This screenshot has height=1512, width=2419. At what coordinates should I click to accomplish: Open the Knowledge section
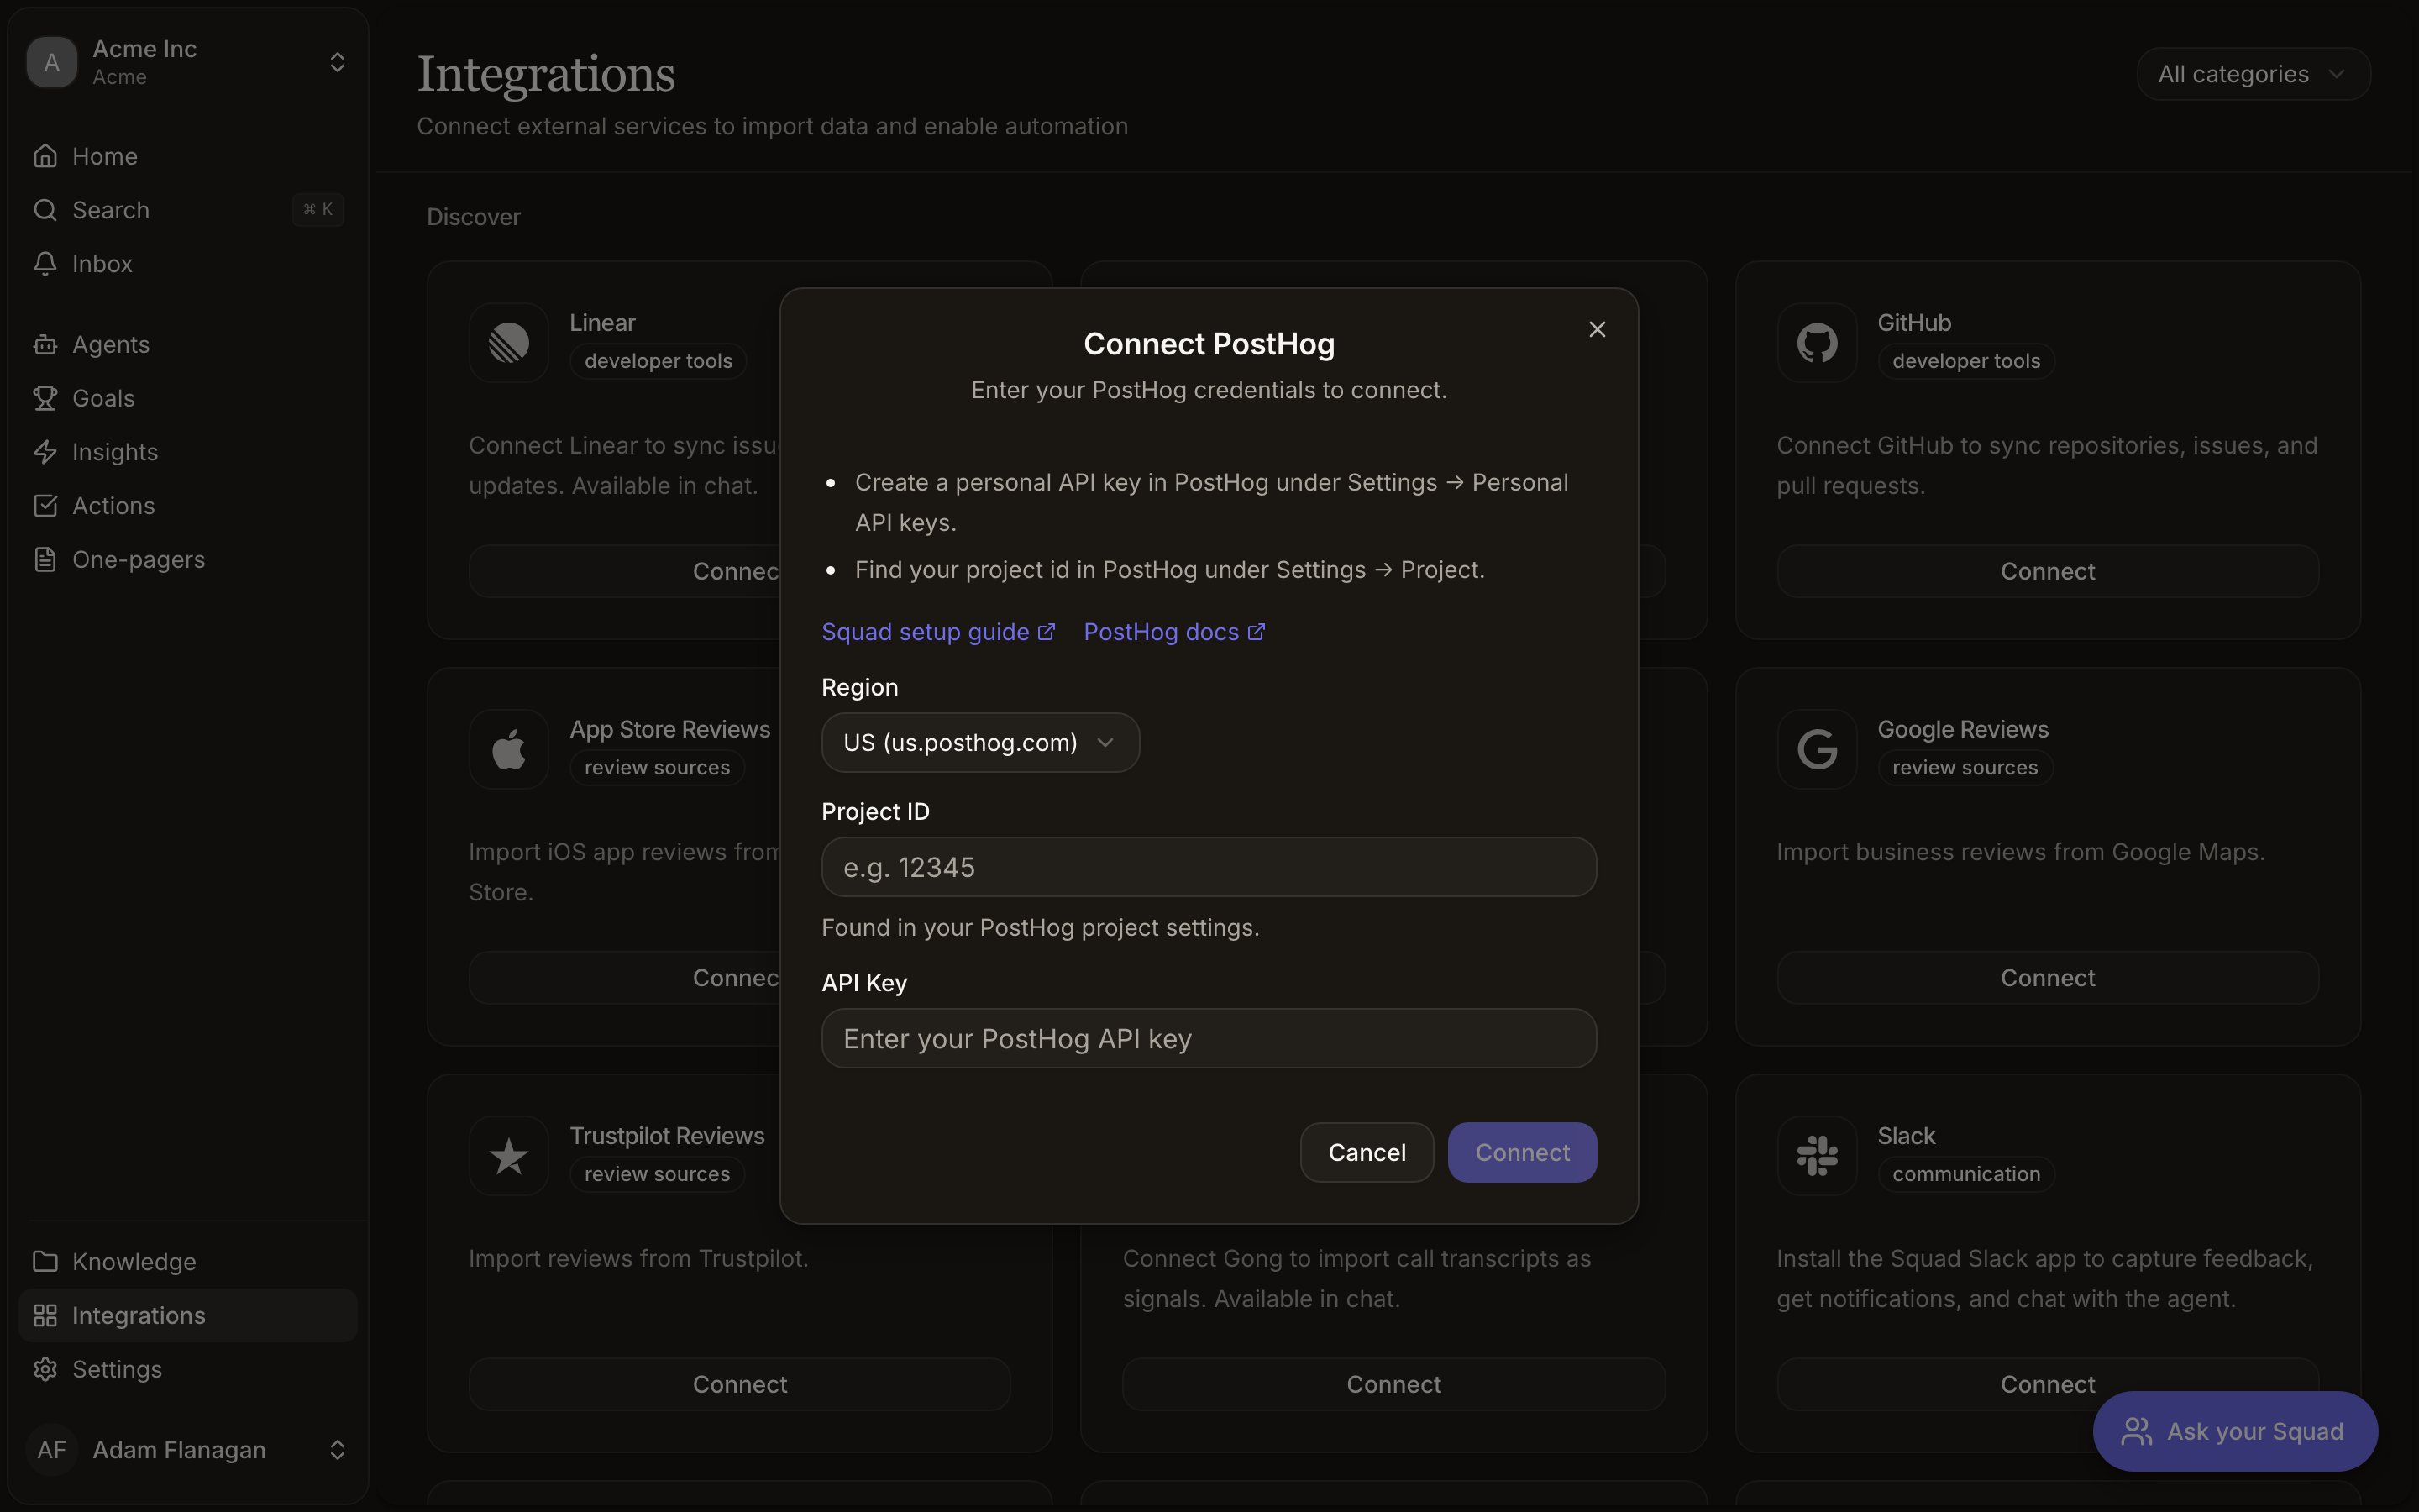pyautogui.click(x=188, y=1262)
